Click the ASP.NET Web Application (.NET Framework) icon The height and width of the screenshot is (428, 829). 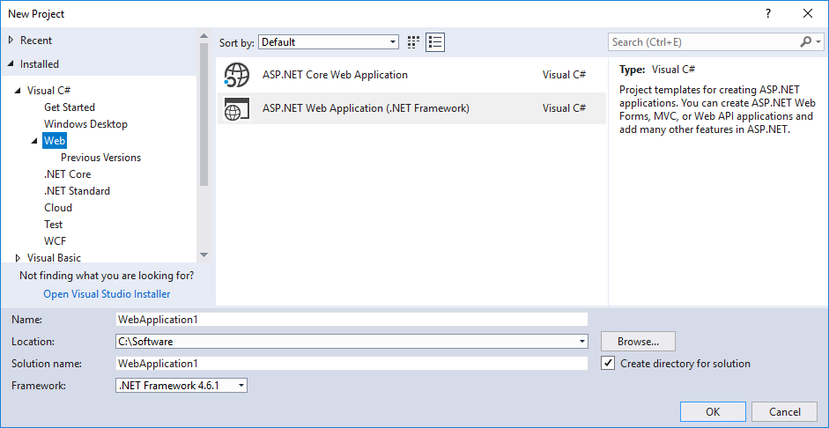236,108
